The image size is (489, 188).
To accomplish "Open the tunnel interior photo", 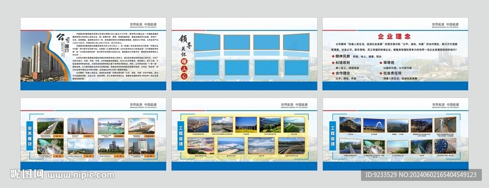I will coord(446,125).
